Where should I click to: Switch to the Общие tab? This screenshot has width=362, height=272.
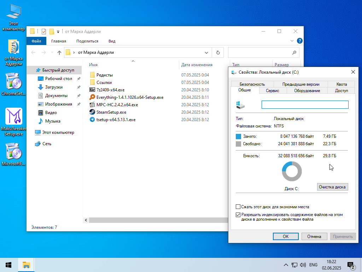click(x=245, y=90)
